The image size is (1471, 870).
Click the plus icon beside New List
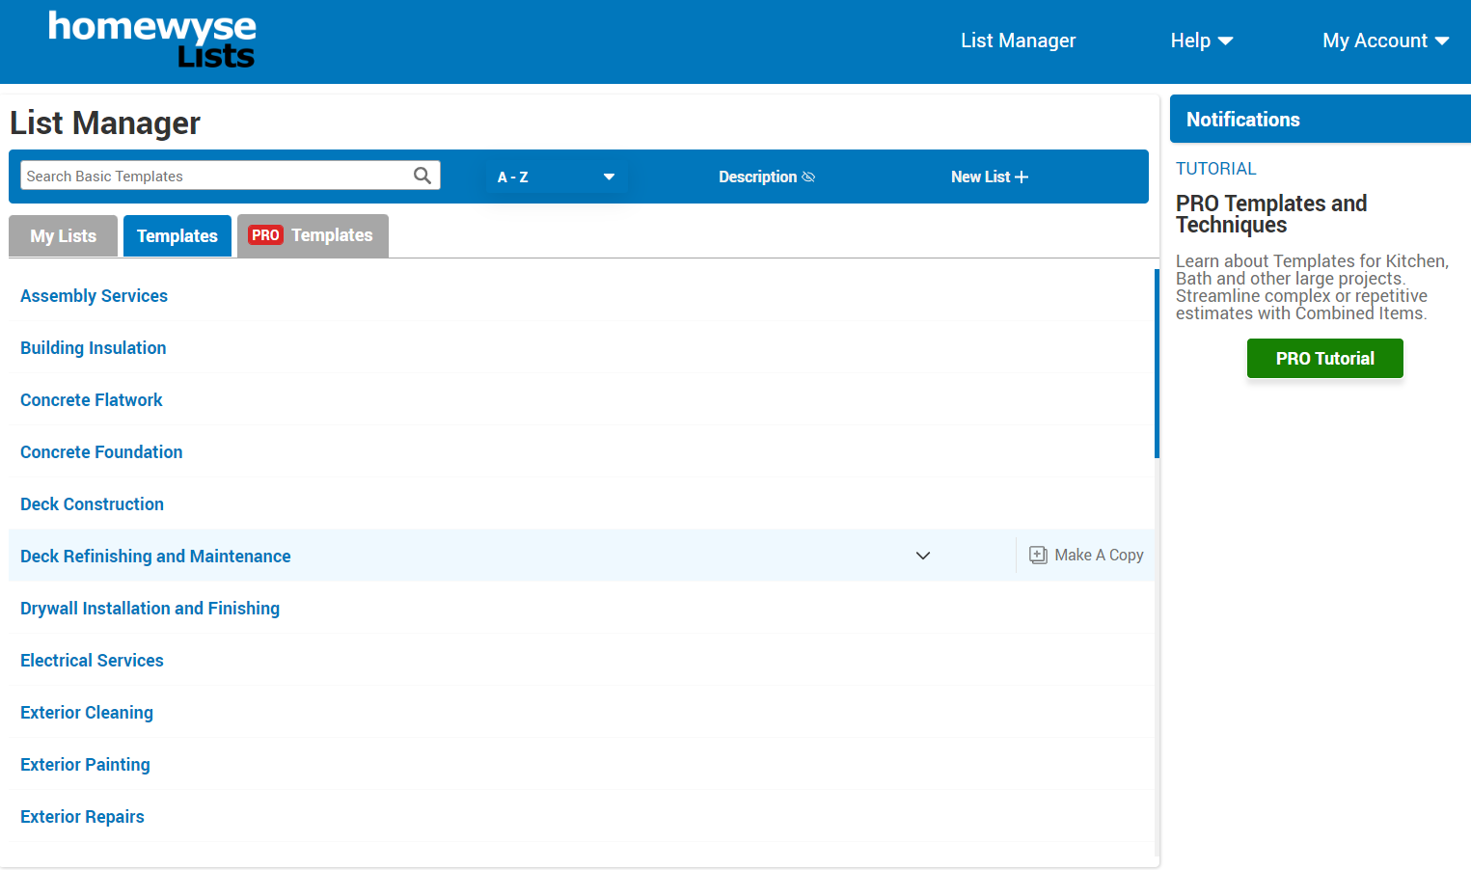[x=1022, y=177]
